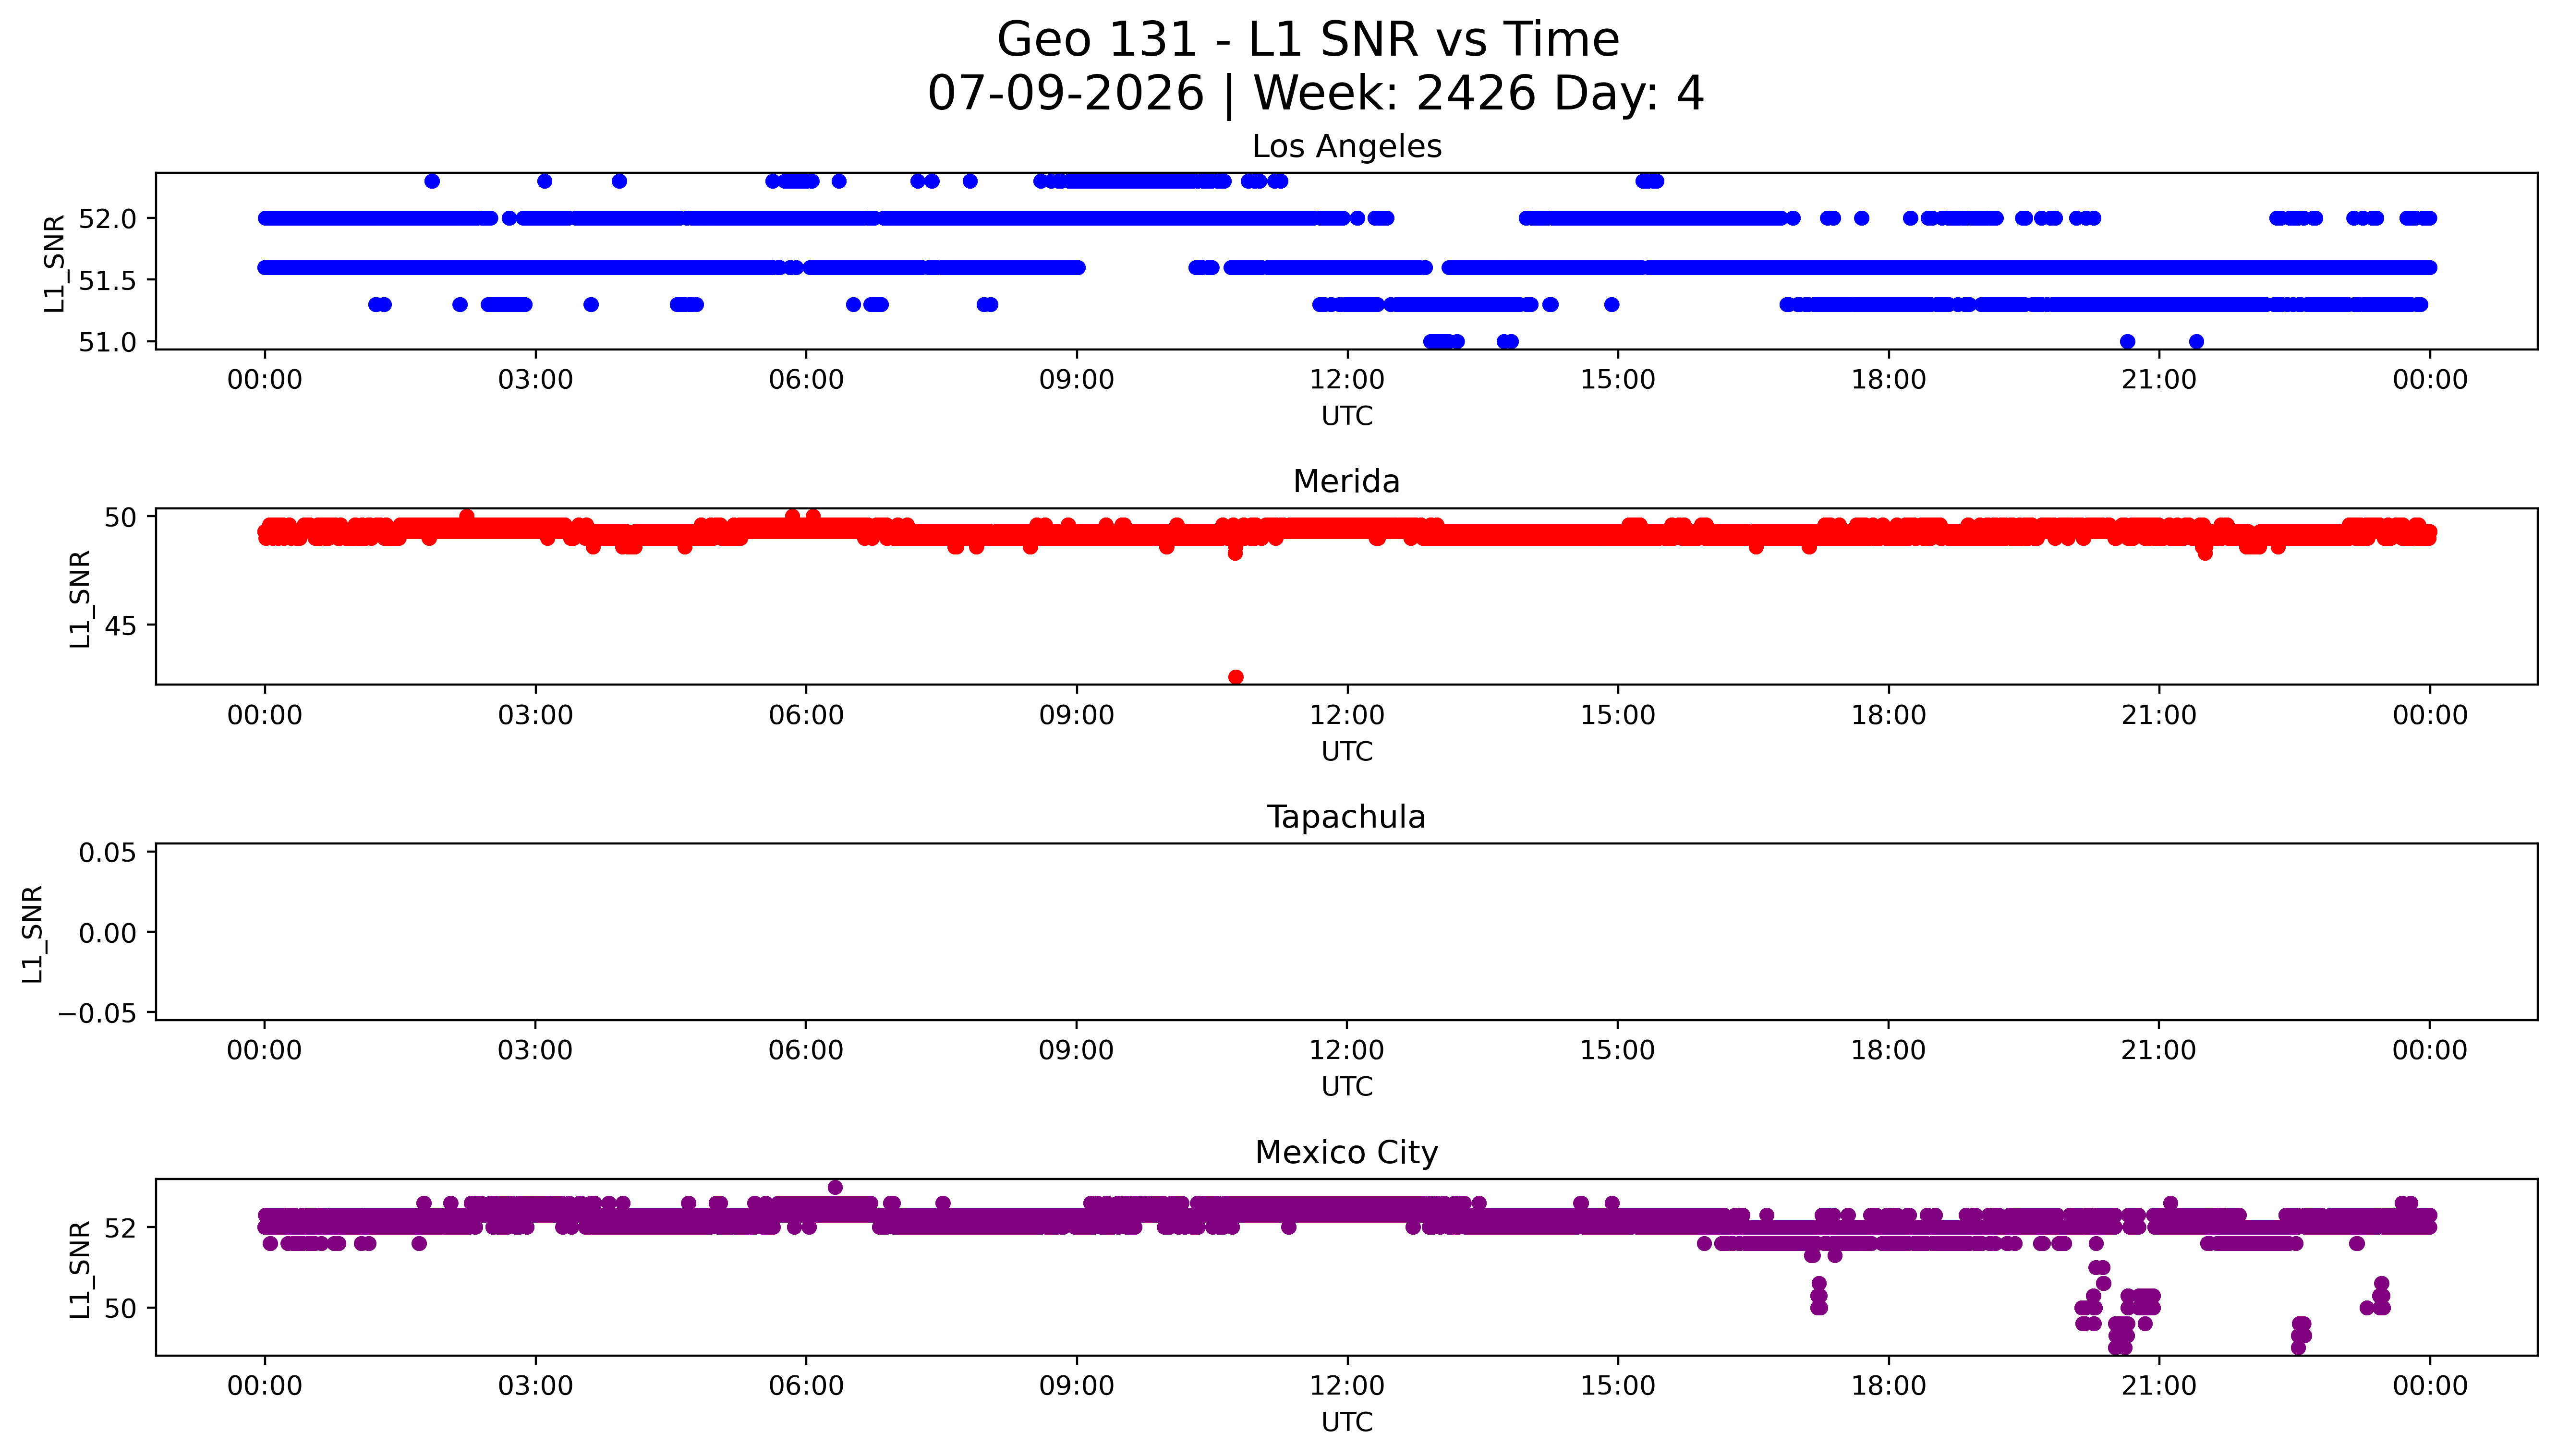Click the date and week subtitle line

tap(1315, 94)
